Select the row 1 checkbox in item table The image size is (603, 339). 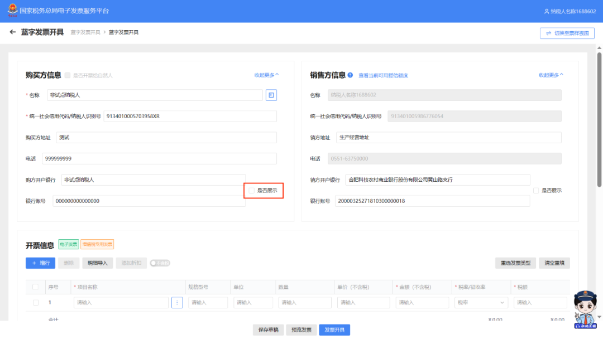[x=36, y=303]
